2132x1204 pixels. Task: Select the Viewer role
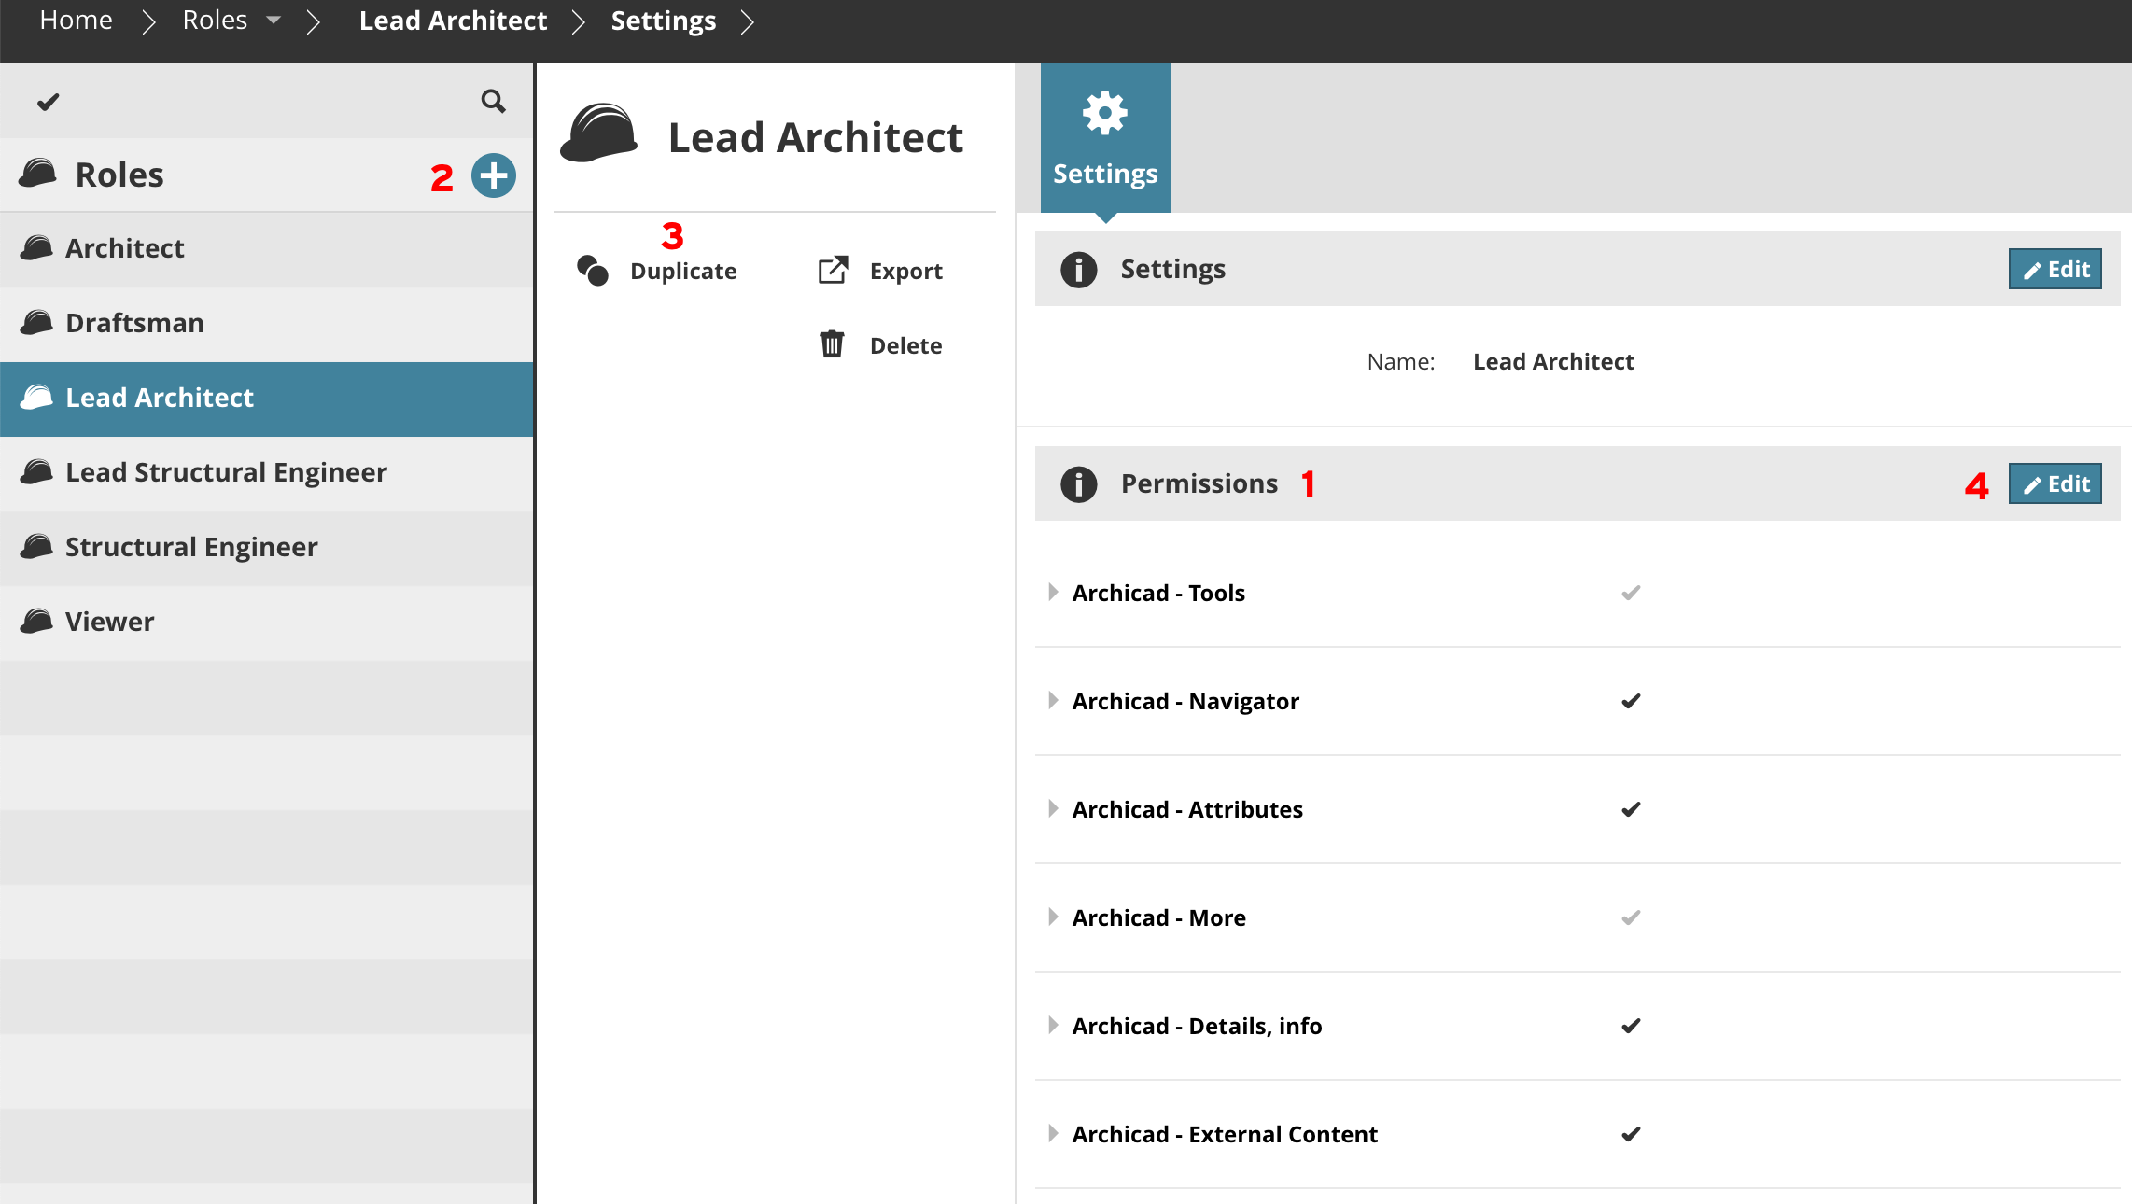266,622
